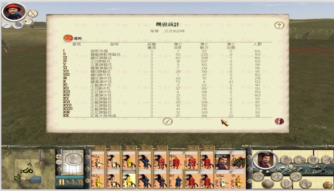Select group tab VII above unit cards
Image resolution: width=334 pixels, height=191 pixels.
162,148
